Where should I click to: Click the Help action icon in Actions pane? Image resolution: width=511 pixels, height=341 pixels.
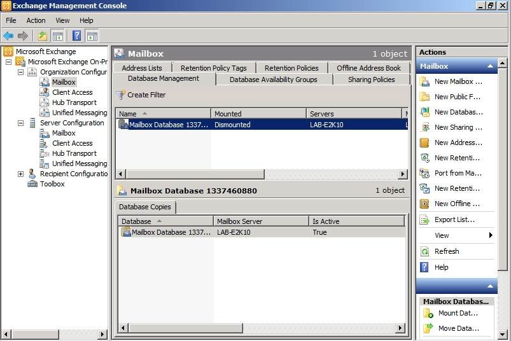pyautogui.click(x=424, y=267)
